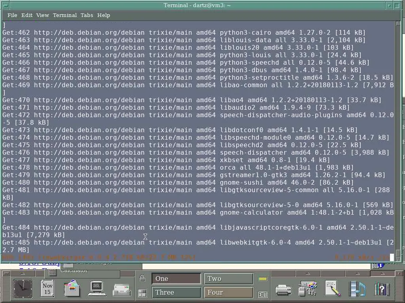Click the libgtksourceview-5-common line
Viewport: 405px width, 303px height.
tap(196, 194)
